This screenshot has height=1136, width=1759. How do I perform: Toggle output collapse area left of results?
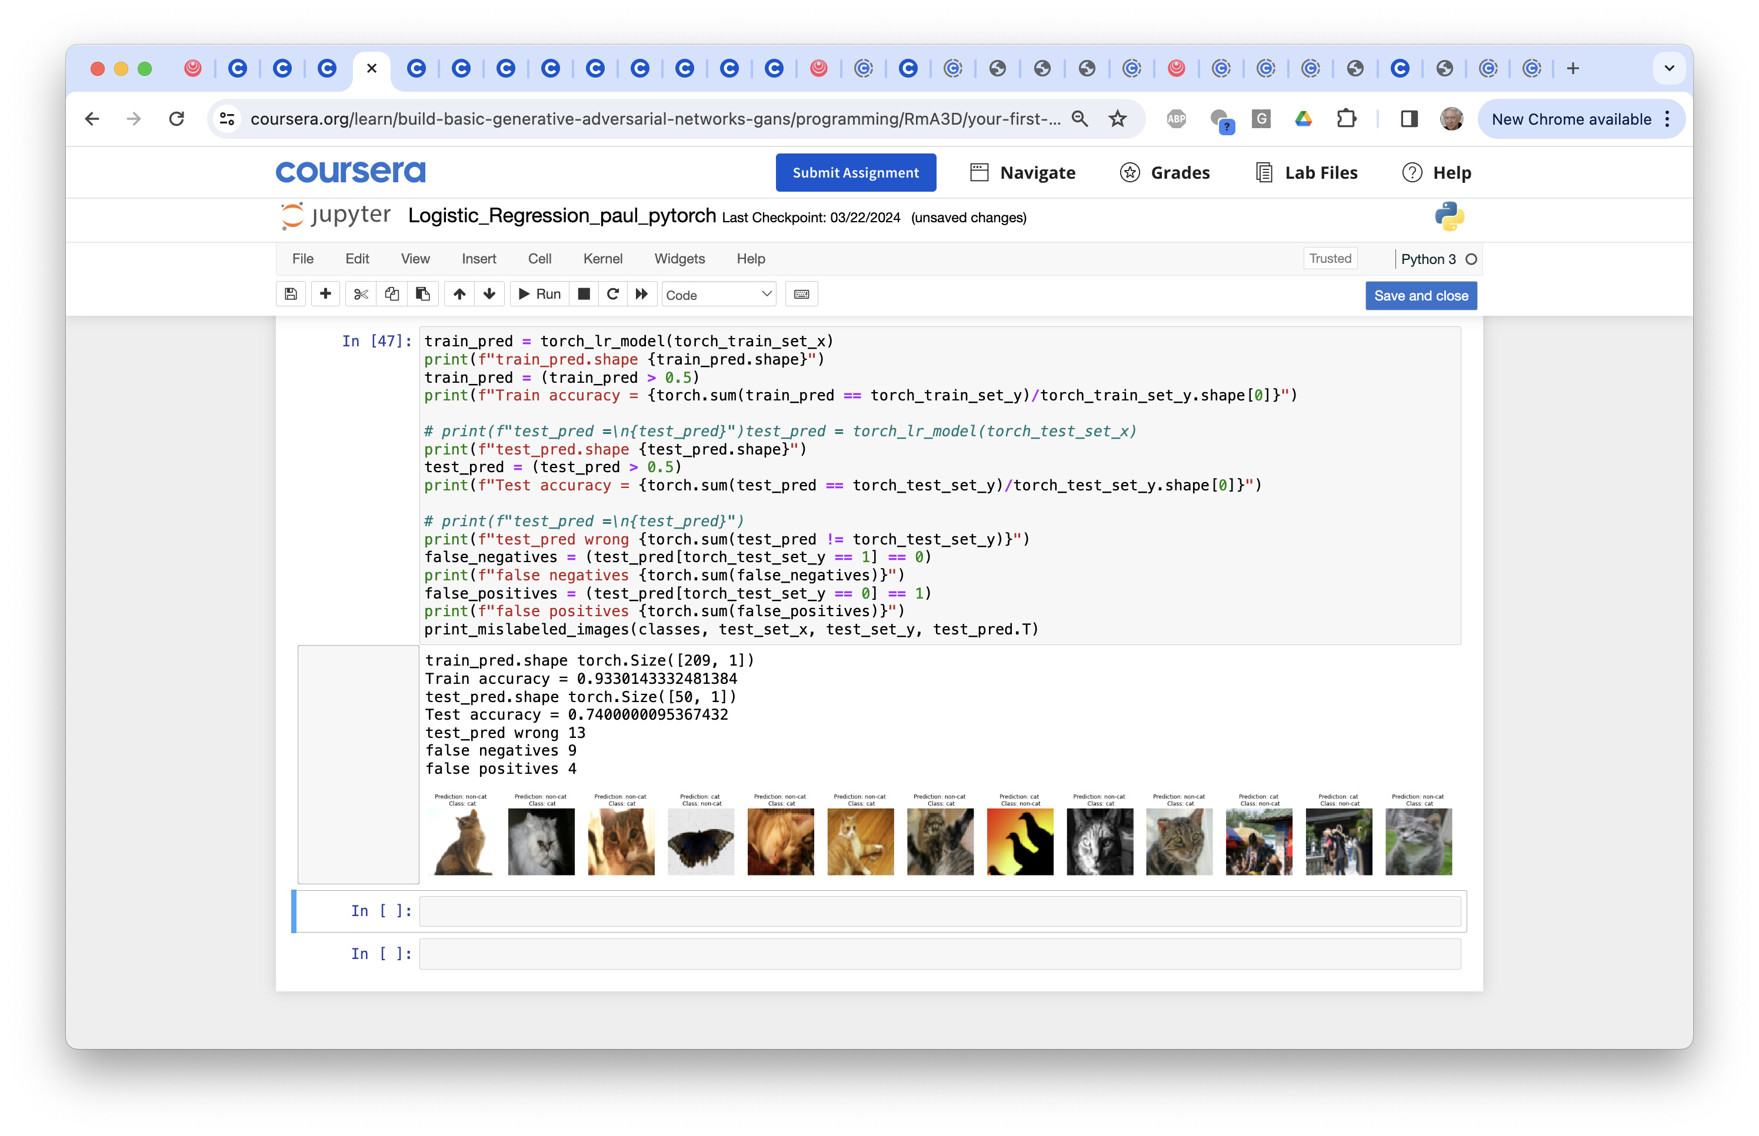[358, 764]
